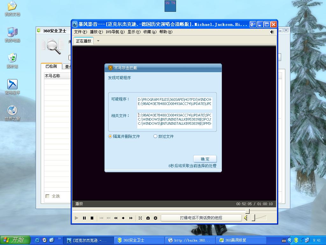Image resolution: width=326 pixels, height=245 pixels.
Task: Switch to http://baike.360 taskbar button
Action: [x=190, y=241]
